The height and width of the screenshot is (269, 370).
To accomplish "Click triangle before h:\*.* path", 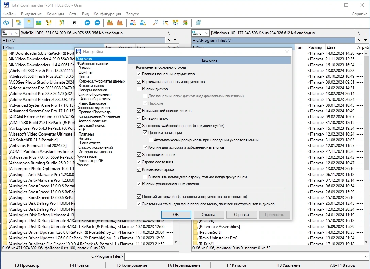I will coord(4,40).
